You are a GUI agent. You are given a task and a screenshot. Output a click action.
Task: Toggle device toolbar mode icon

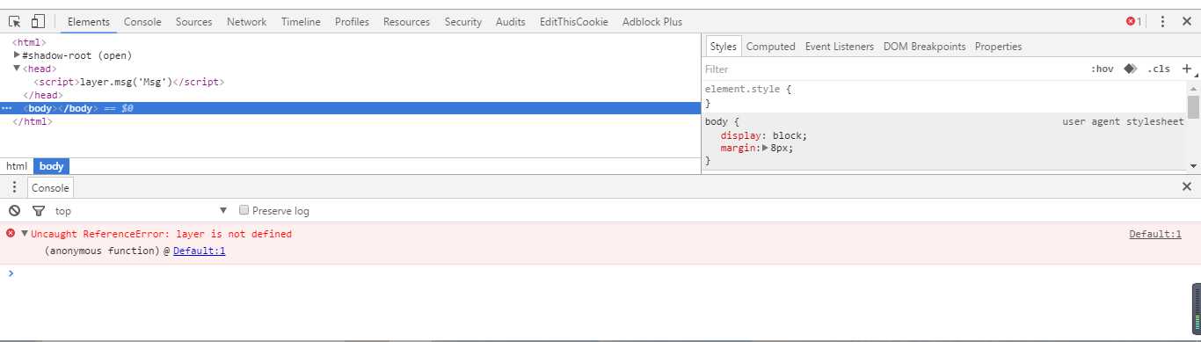[38, 21]
